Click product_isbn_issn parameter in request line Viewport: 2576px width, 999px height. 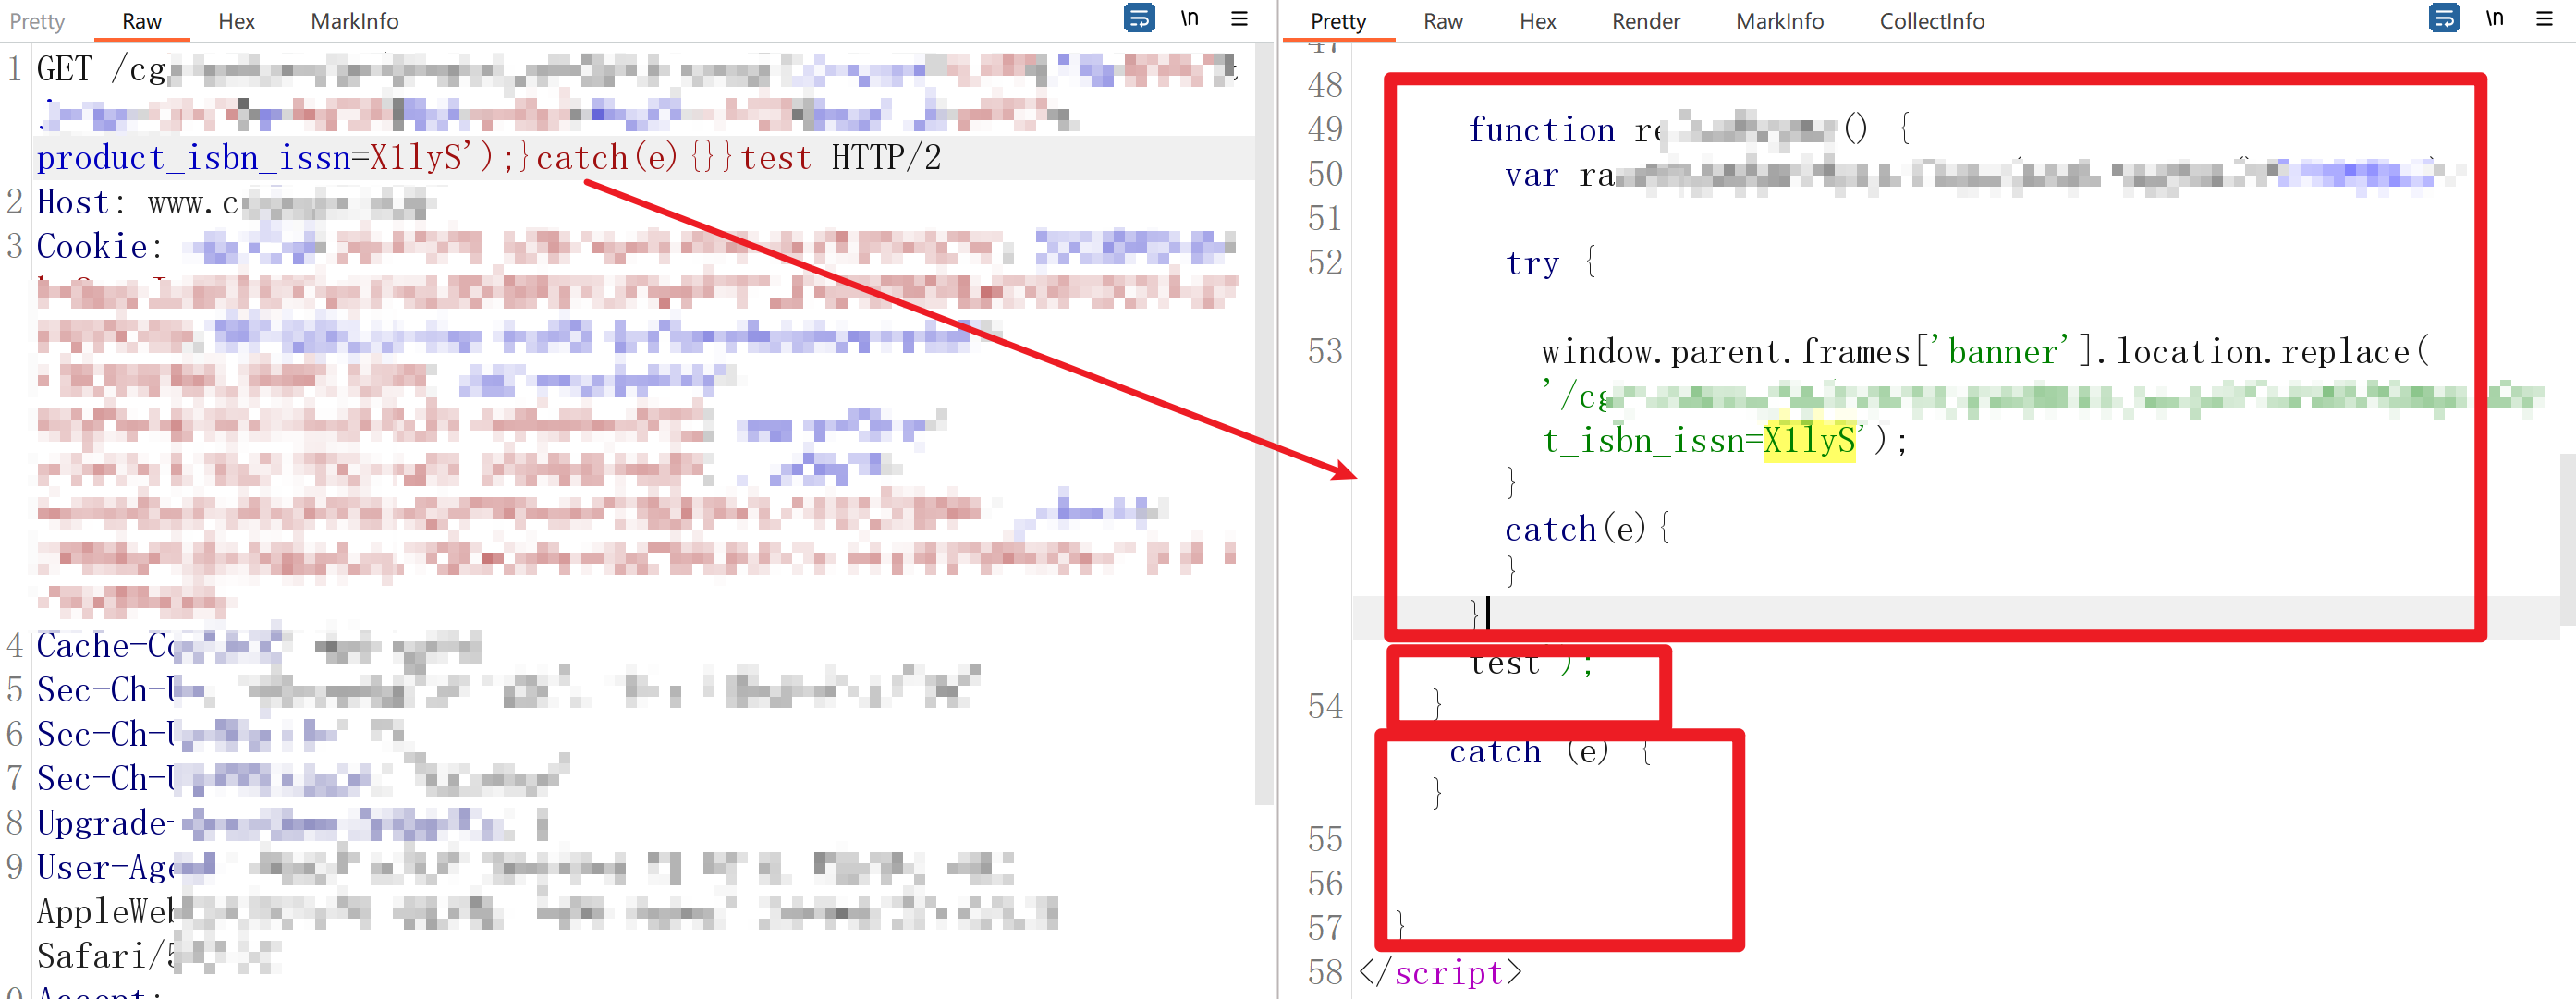point(193,158)
